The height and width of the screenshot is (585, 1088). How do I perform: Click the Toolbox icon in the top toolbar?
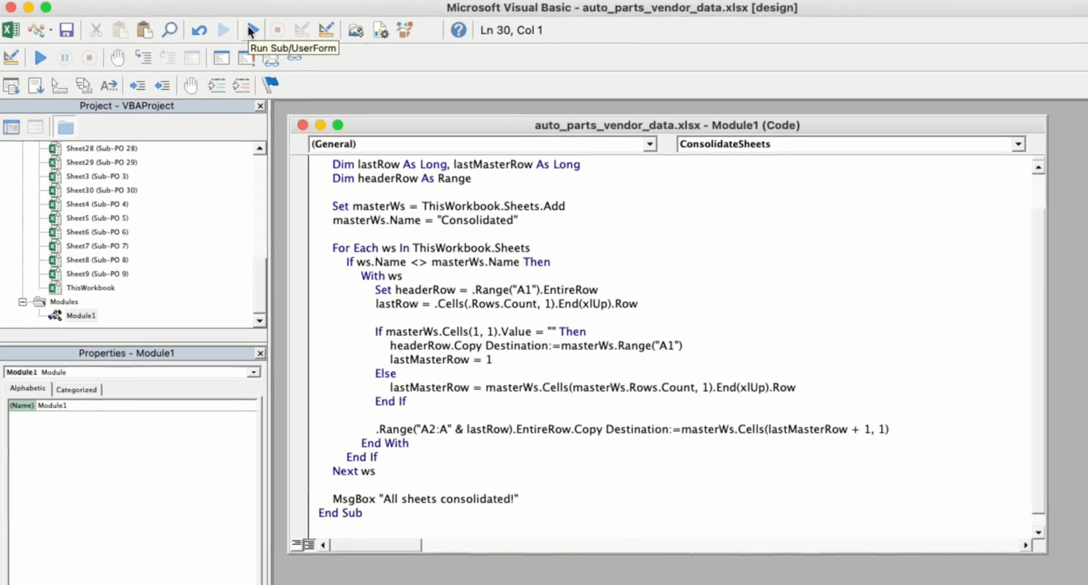point(404,30)
